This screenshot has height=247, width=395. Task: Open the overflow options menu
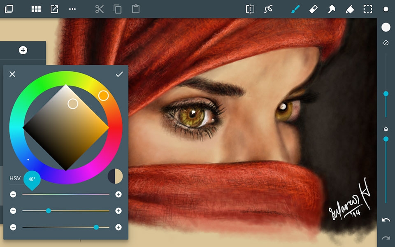(x=72, y=9)
